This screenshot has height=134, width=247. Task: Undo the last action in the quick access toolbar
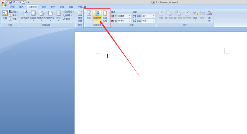(14, 2)
